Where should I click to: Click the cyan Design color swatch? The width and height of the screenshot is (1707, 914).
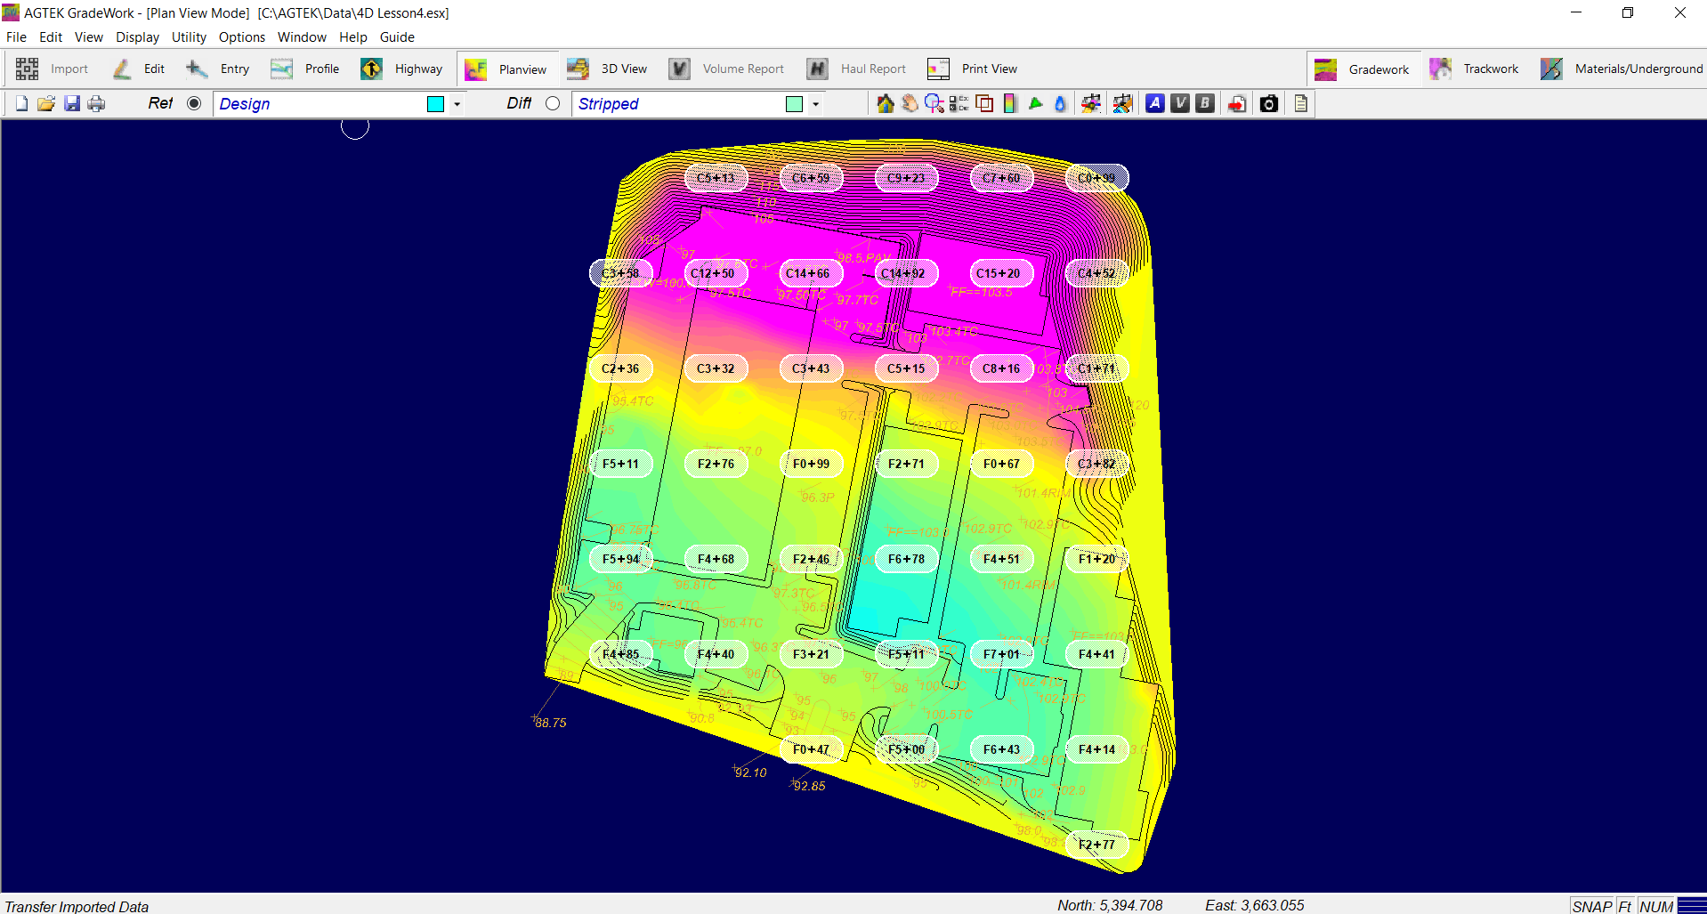pos(435,104)
